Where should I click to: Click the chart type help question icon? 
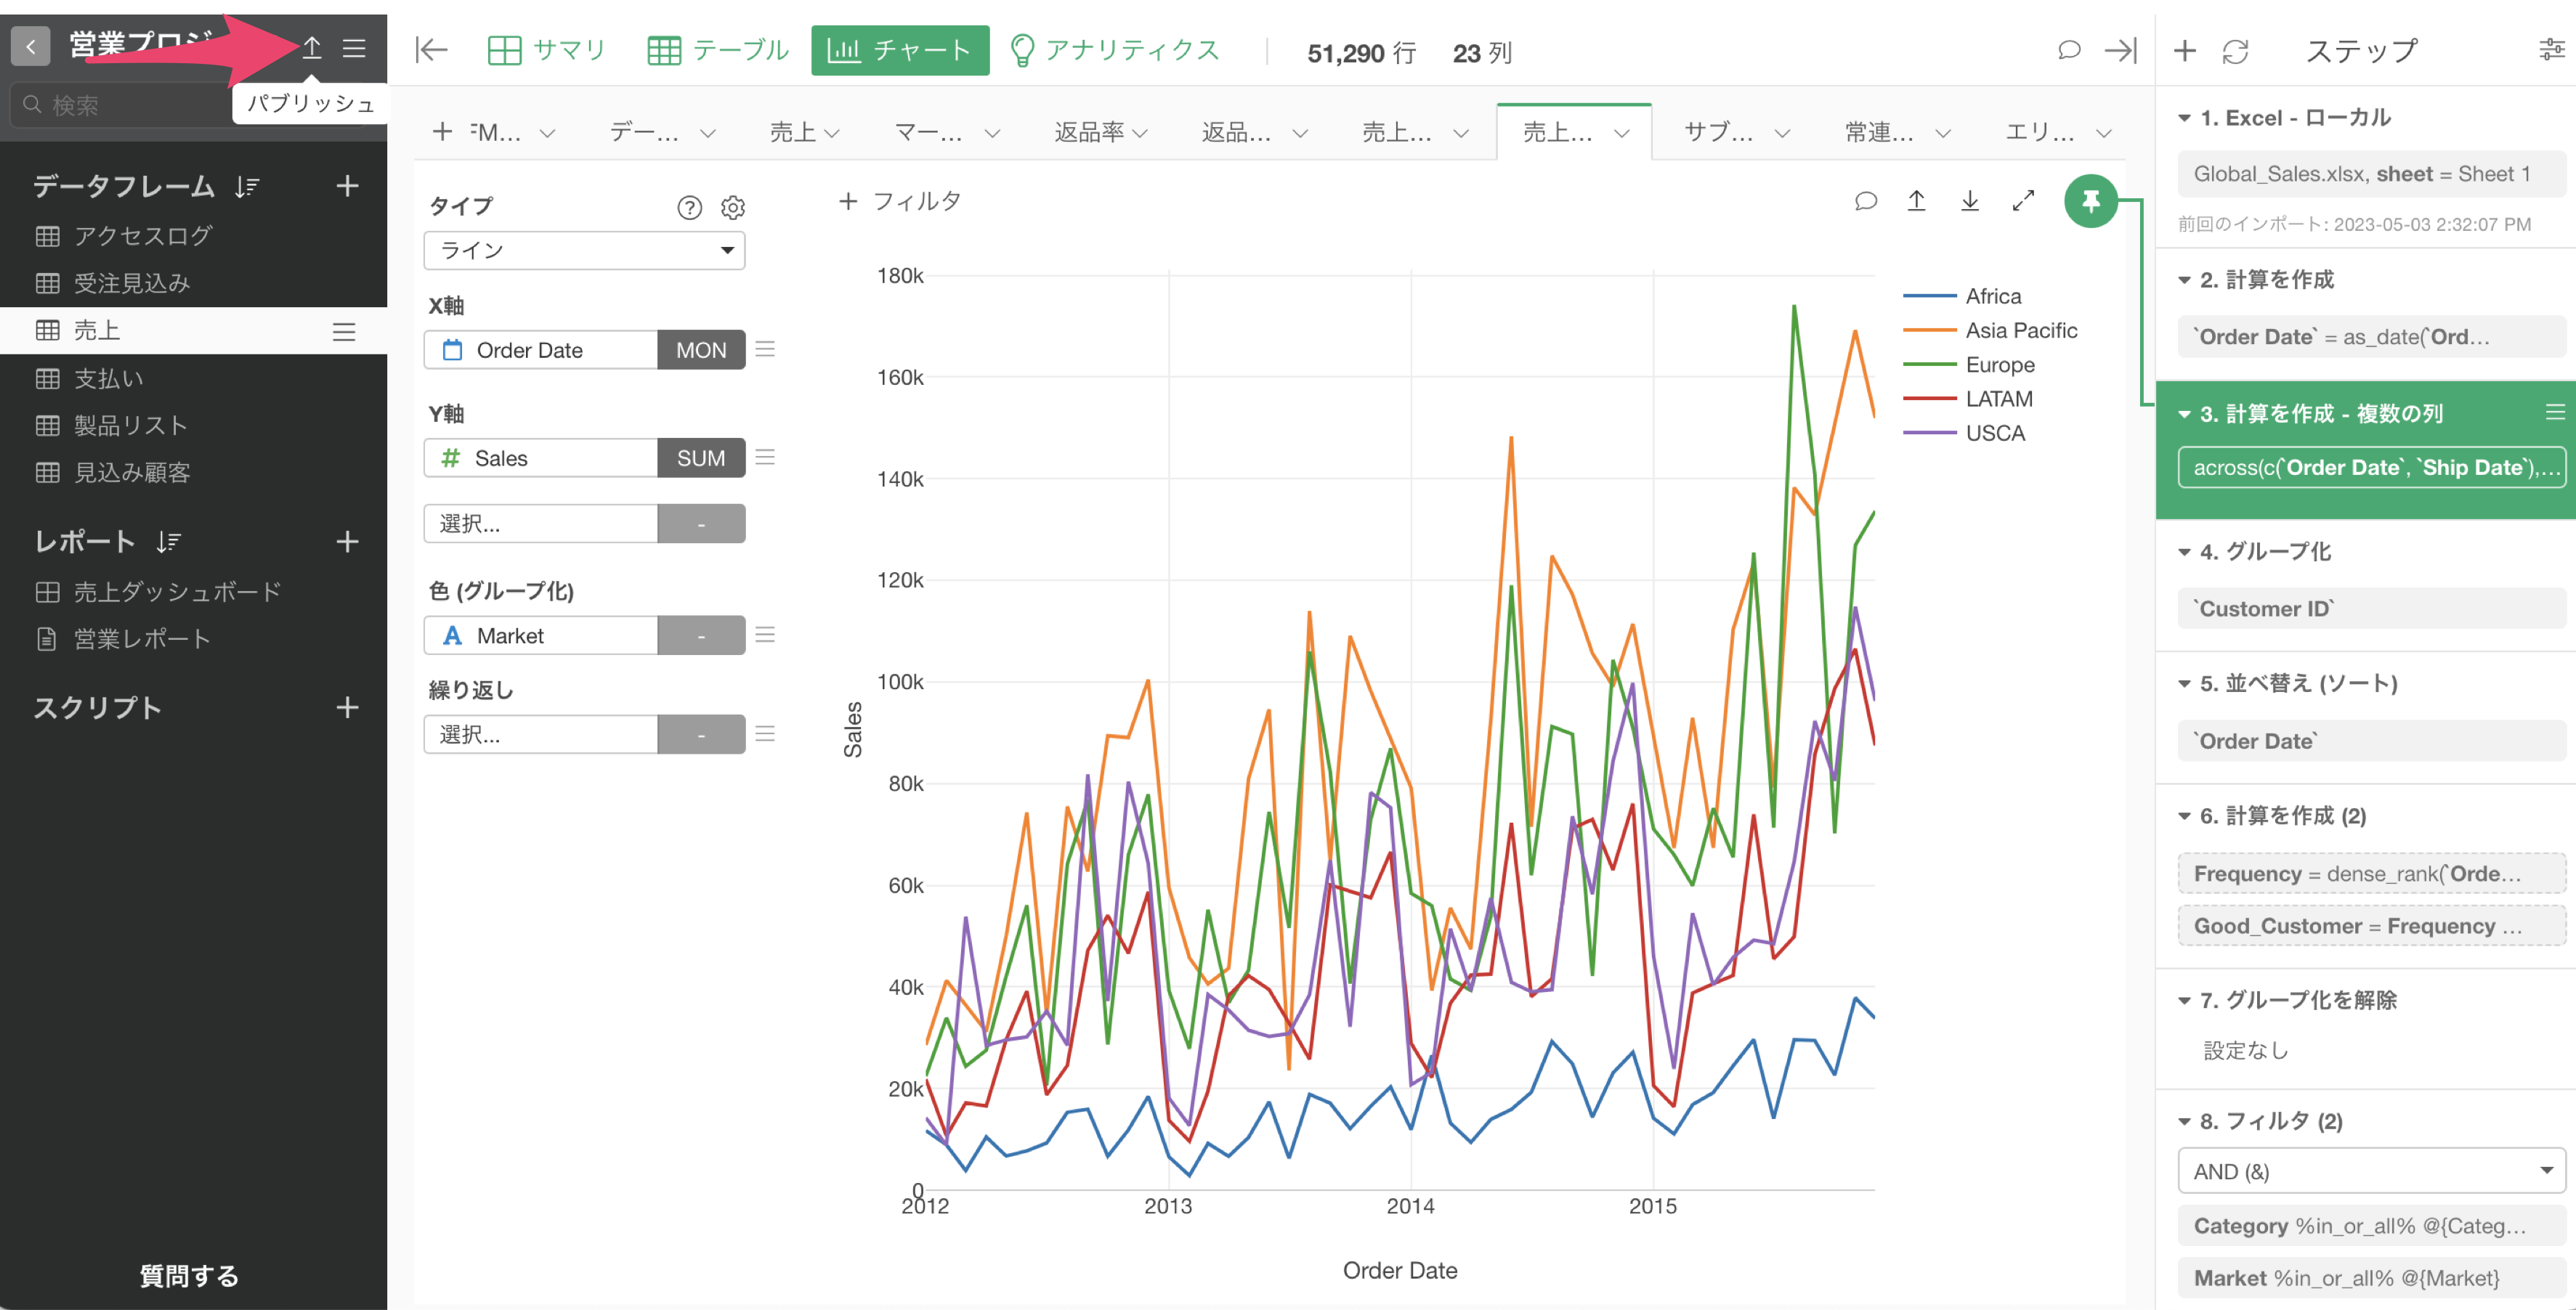(x=689, y=208)
